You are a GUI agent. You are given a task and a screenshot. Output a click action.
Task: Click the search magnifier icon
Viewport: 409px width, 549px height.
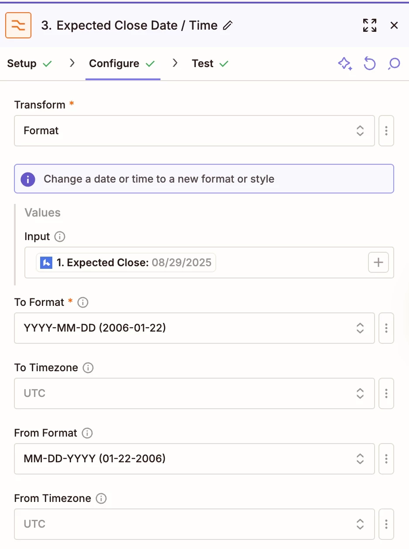pyautogui.click(x=394, y=64)
